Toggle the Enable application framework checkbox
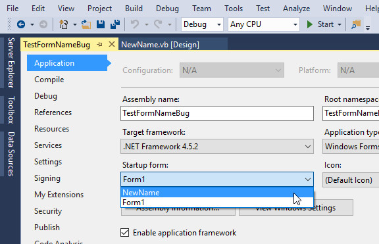Screen dimensions: 379x244 tap(125, 233)
